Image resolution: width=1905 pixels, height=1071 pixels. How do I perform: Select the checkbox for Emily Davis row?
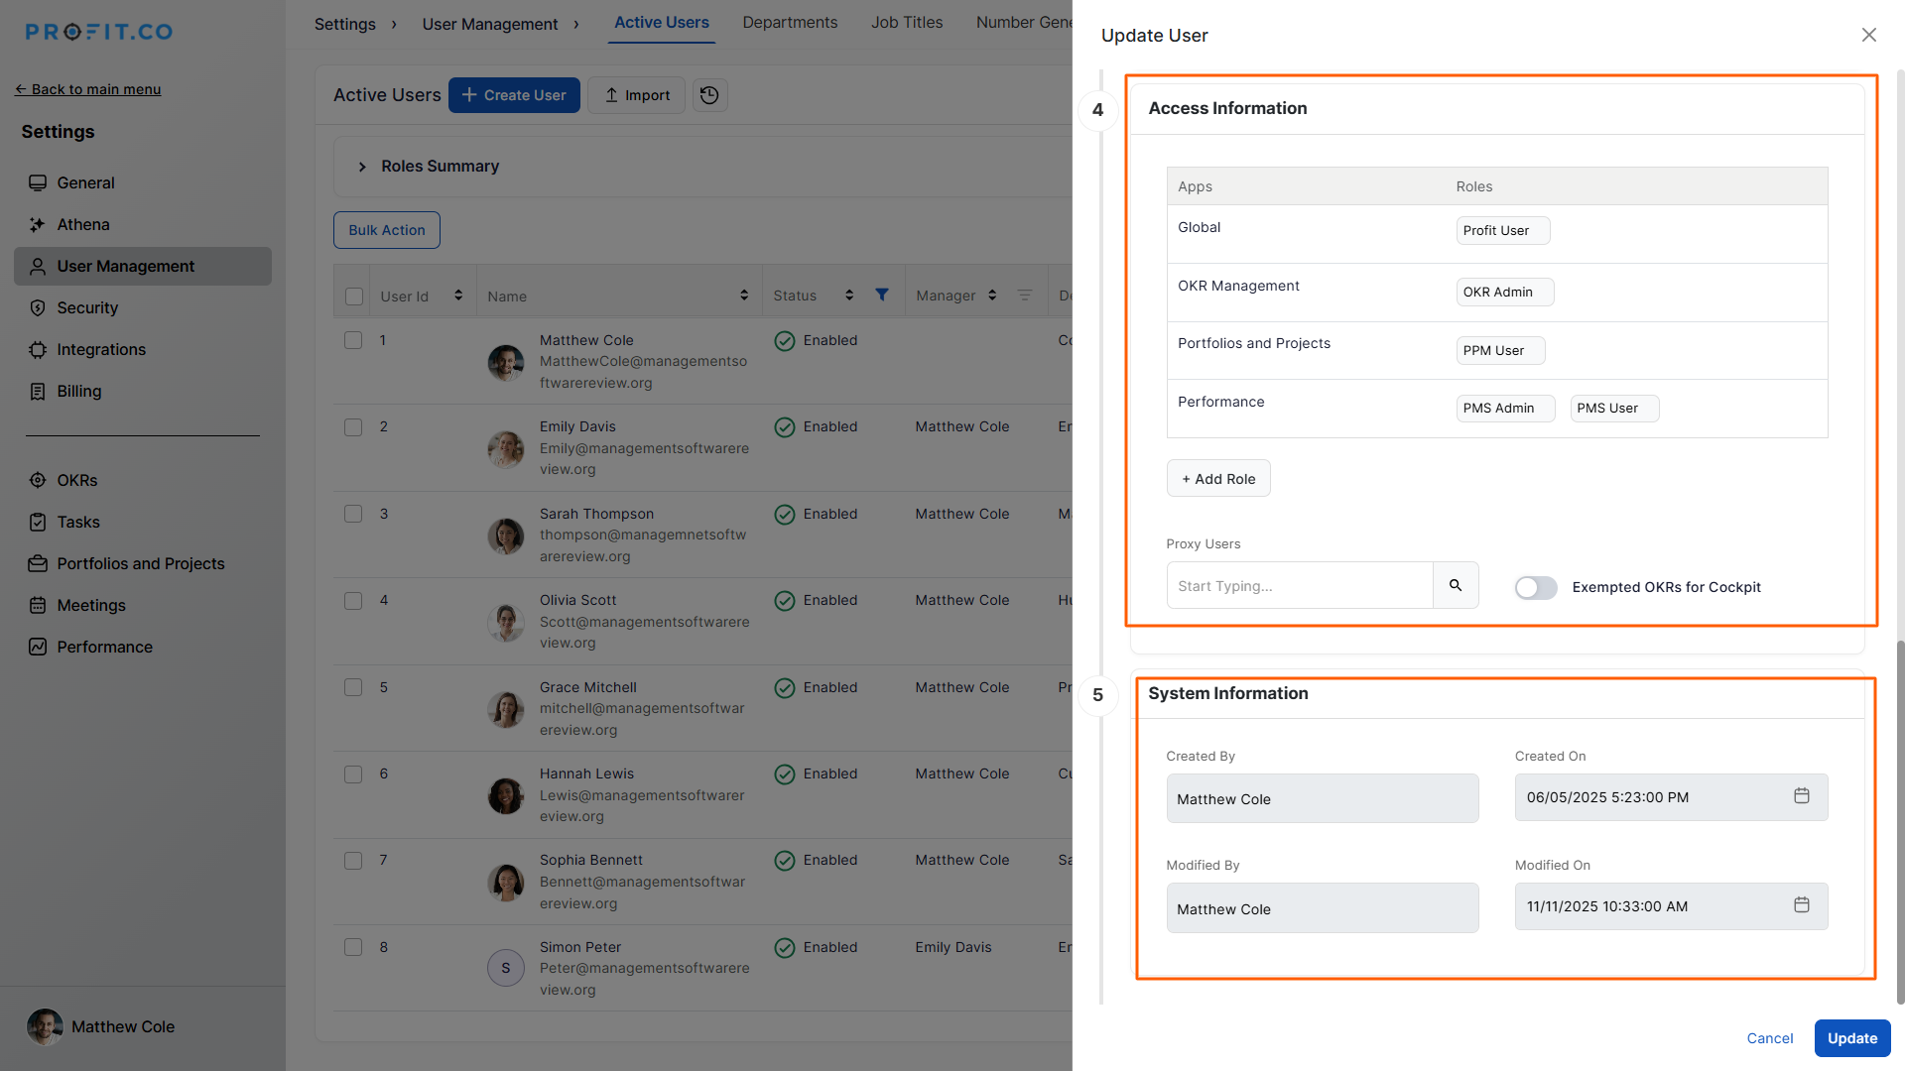pyautogui.click(x=353, y=426)
